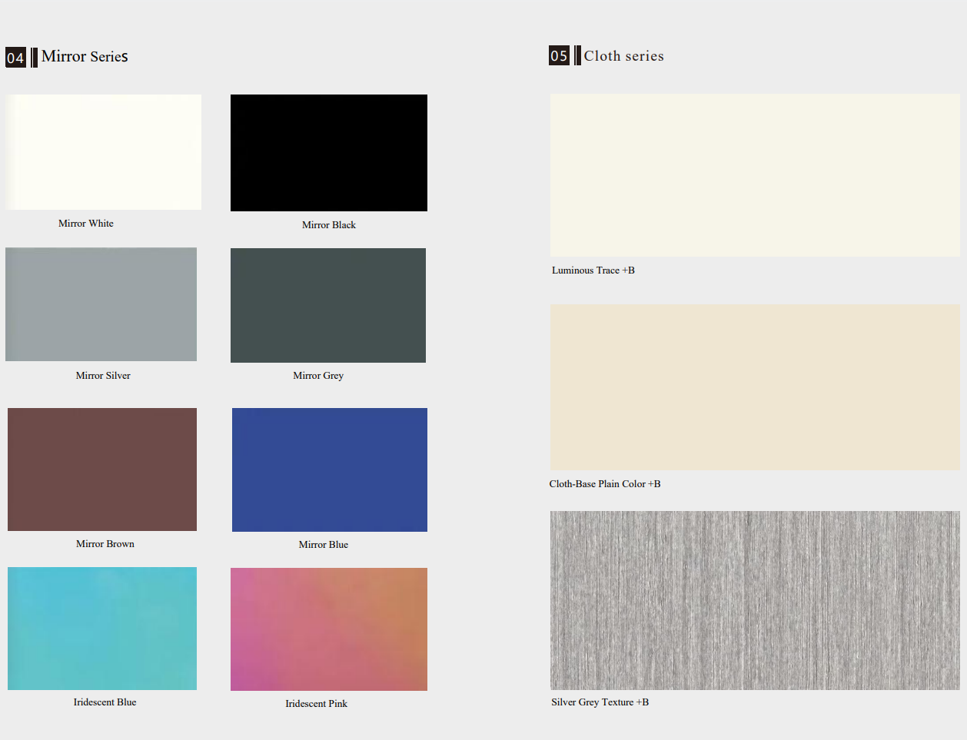Viewport: 967px width, 740px height.
Task: Click the Silver Grey Texture +B label
Action: tap(600, 702)
